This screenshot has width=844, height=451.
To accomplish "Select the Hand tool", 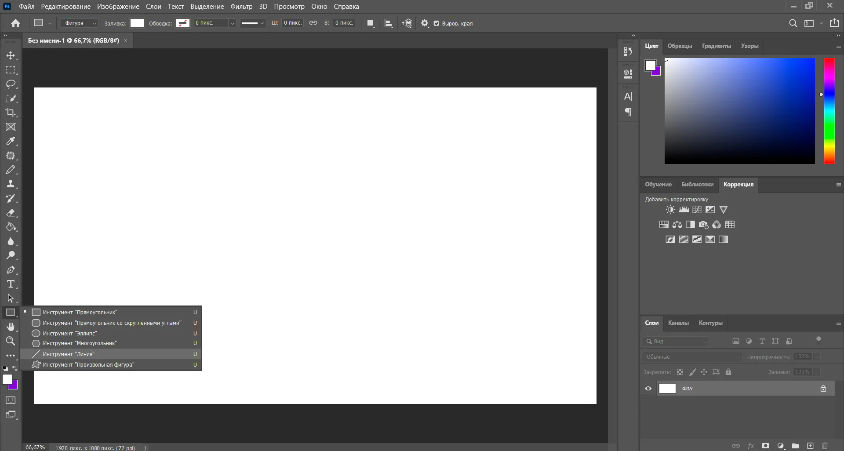I will (11, 327).
